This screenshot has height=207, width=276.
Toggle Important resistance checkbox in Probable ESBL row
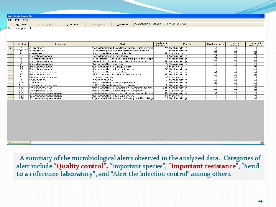[x=255, y=61]
